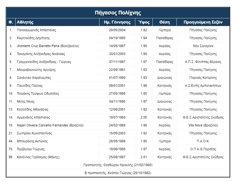
Task: Click the table title Πήγασος Πολίχνης
Action: click(118, 13)
